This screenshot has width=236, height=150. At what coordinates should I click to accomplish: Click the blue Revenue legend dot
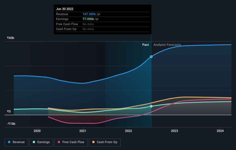(9, 142)
